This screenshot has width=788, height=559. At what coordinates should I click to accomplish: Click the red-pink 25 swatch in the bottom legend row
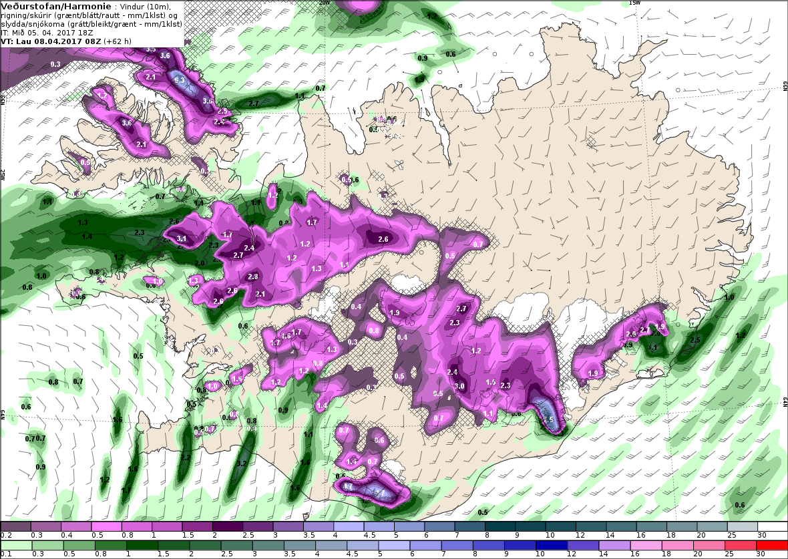741,546
